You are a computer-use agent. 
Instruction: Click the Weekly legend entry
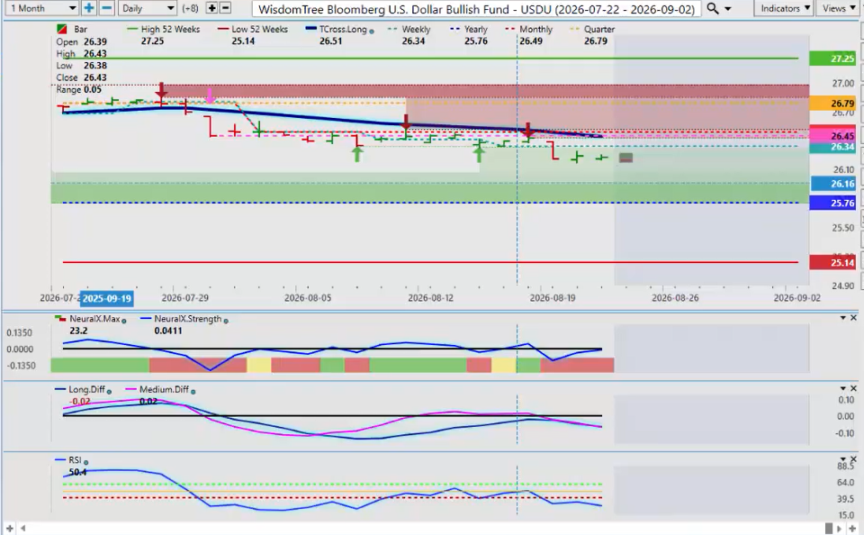click(x=409, y=29)
